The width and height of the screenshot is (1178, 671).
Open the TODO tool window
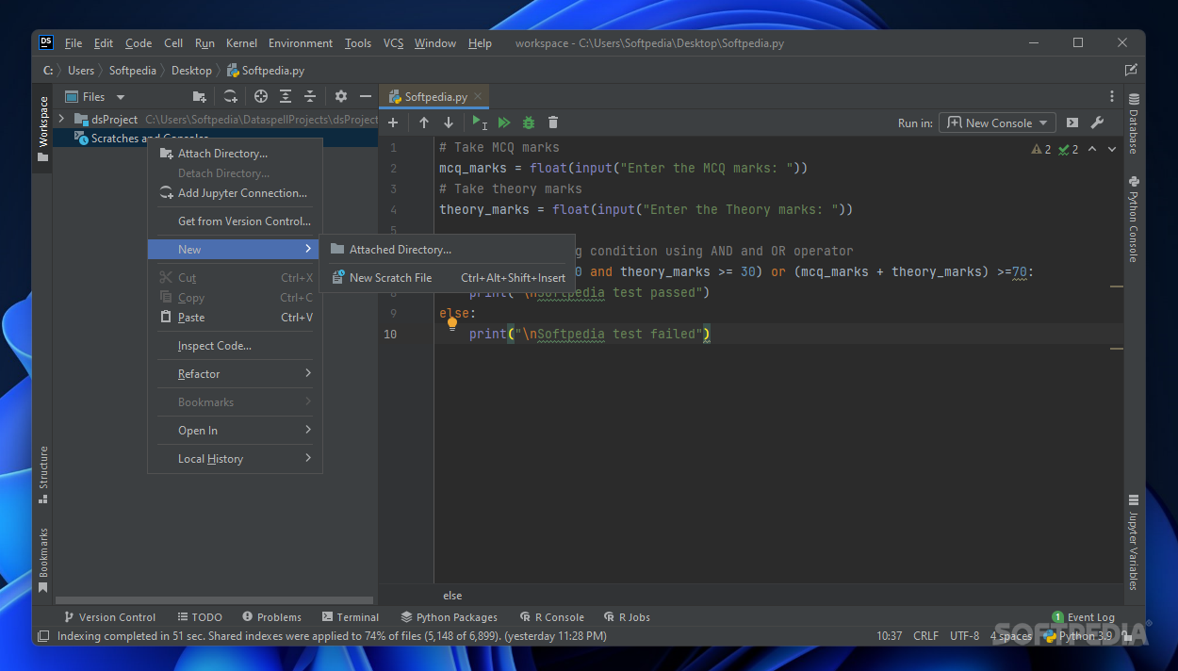tap(200, 617)
